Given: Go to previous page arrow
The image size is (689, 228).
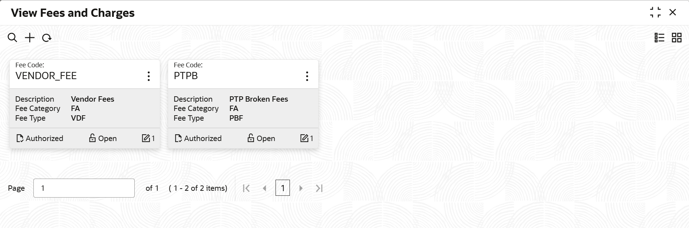Looking at the screenshot, I should (264, 188).
